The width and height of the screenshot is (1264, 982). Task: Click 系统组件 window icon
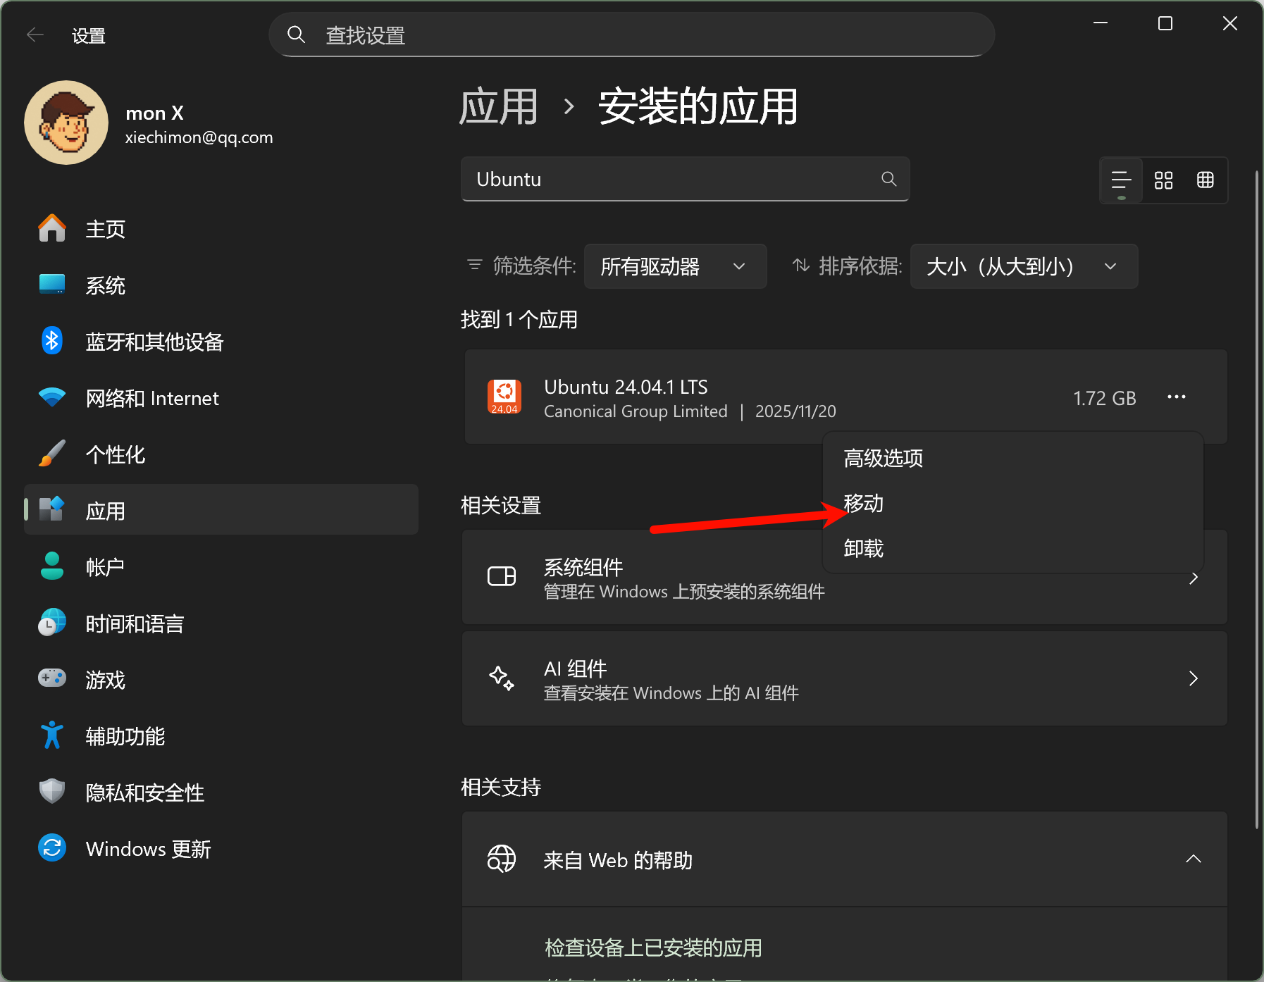click(502, 576)
